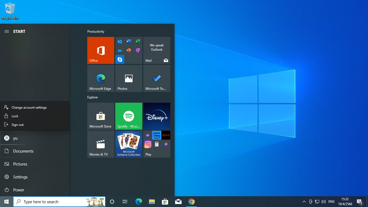Open the Photos tile
Viewport: 368px width, 207px height.
(x=129, y=78)
